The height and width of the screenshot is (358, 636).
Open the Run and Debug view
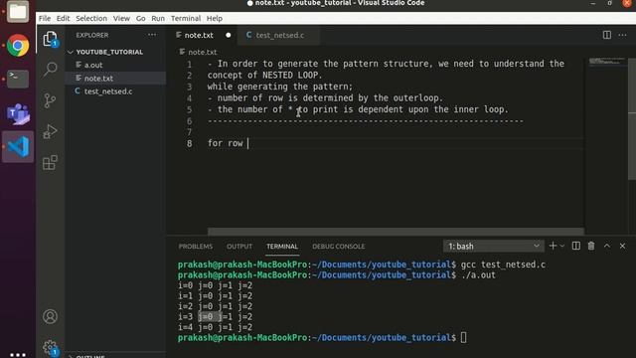coord(51,131)
